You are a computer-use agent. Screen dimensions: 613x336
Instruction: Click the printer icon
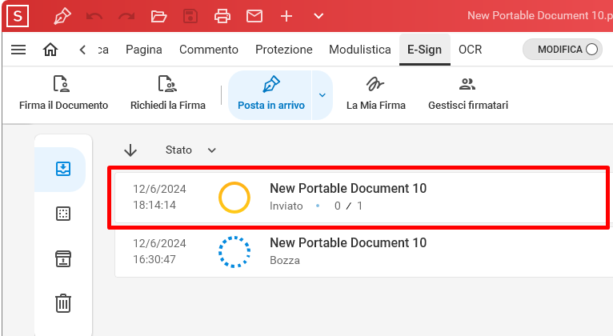222,17
